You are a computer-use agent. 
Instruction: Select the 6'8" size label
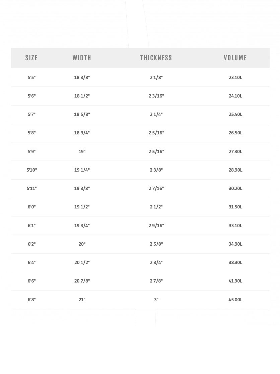pyautogui.click(x=31, y=300)
